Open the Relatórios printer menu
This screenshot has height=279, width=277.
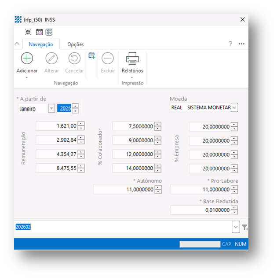click(x=132, y=58)
